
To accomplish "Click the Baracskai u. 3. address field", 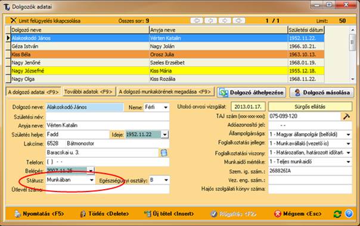I will [102, 153].
